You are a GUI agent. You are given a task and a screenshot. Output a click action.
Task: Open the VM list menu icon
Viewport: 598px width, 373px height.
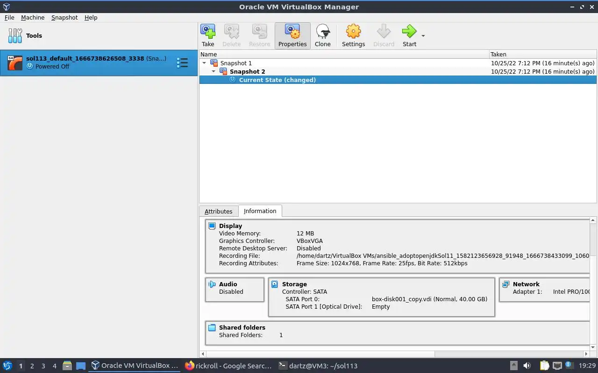(182, 62)
